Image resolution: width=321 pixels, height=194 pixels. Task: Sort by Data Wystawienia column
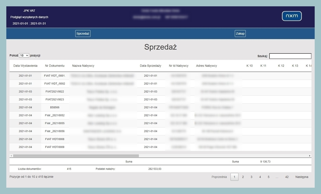(x=25, y=66)
